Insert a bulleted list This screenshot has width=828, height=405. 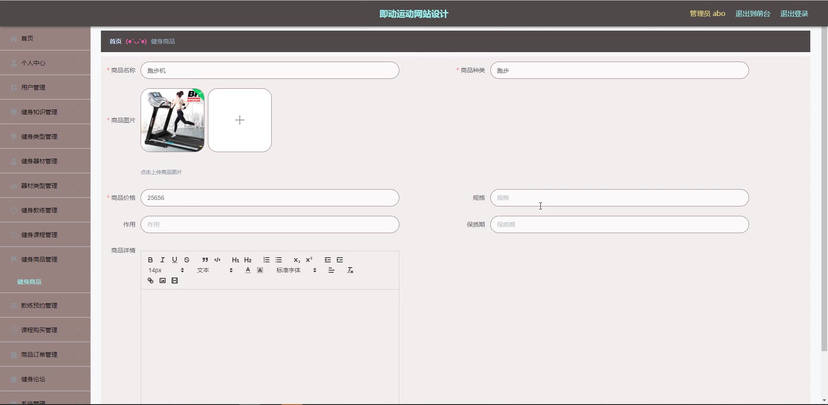[x=278, y=260]
